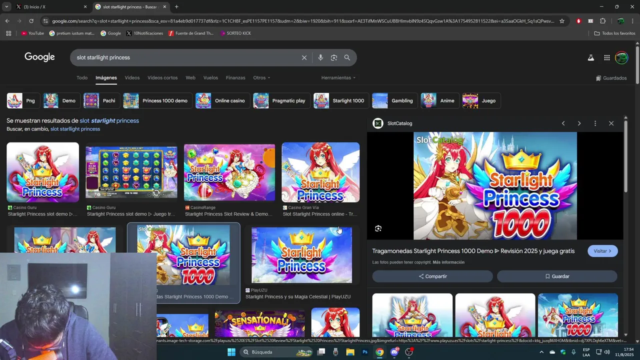Open the Más información copyright link
640x360 pixels.
448,262
